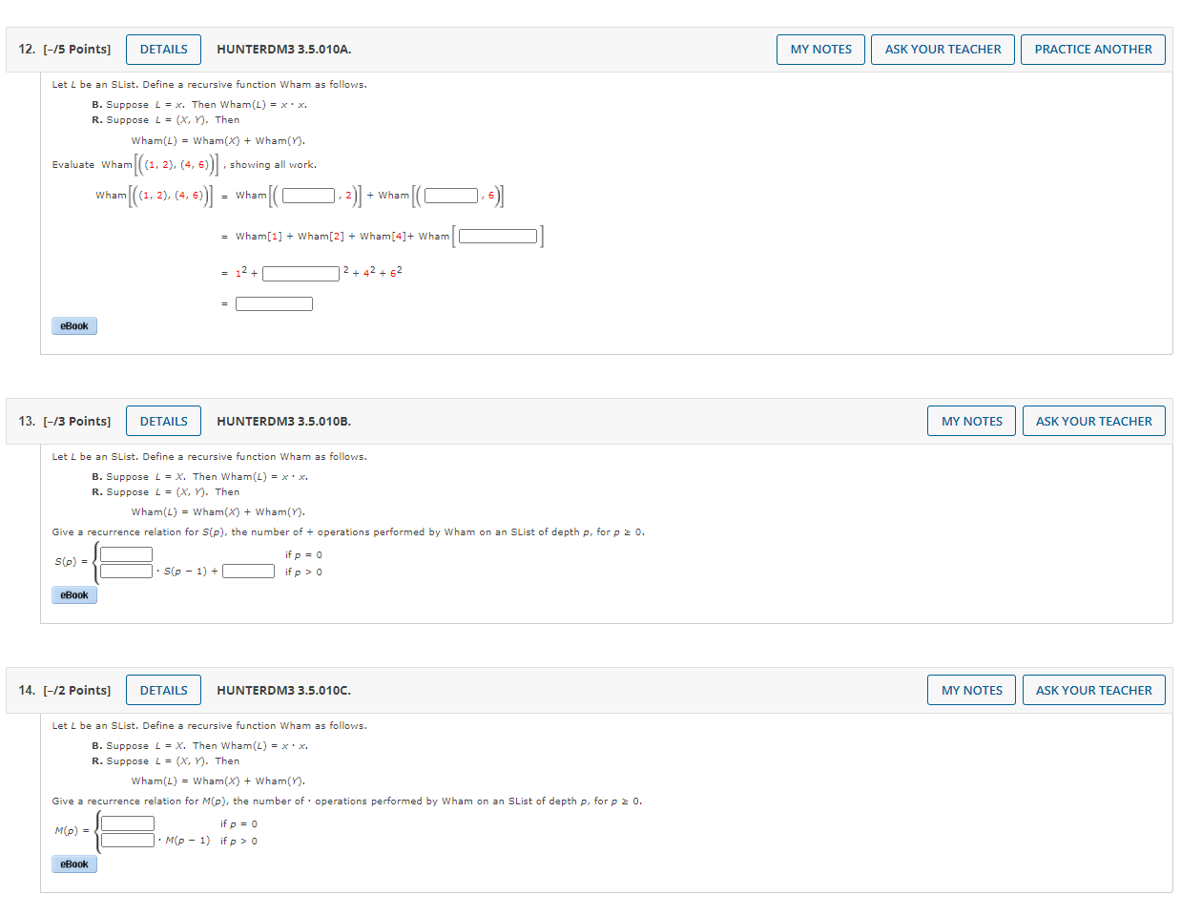This screenshot has width=1181, height=916.
Task: Click MY NOTES for question 14
Action: 971,691
